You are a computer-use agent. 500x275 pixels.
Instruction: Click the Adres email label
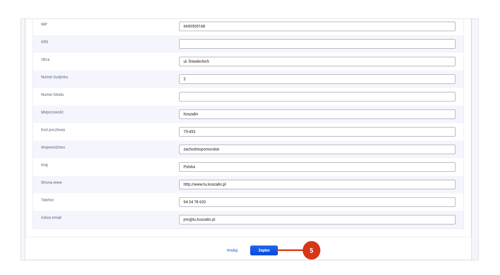tap(51, 218)
